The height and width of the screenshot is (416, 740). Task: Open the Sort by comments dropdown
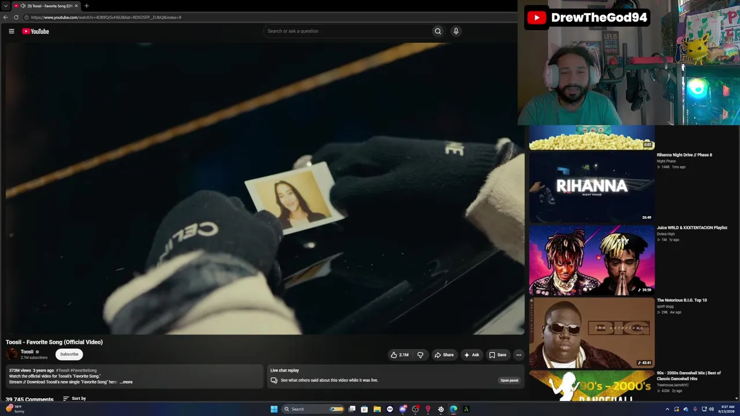click(75, 398)
